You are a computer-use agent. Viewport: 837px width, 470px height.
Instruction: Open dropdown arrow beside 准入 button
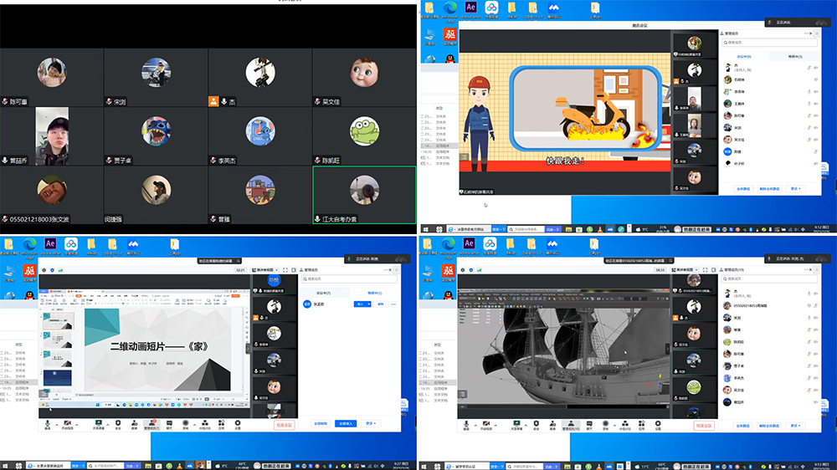click(x=369, y=304)
